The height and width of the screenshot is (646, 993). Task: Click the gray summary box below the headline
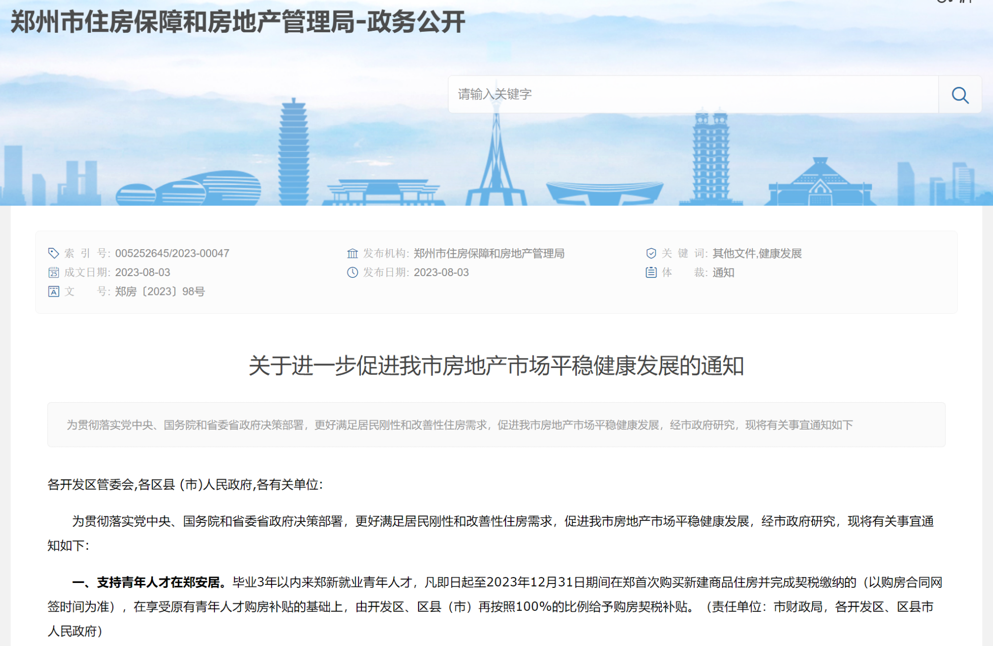[x=496, y=425]
